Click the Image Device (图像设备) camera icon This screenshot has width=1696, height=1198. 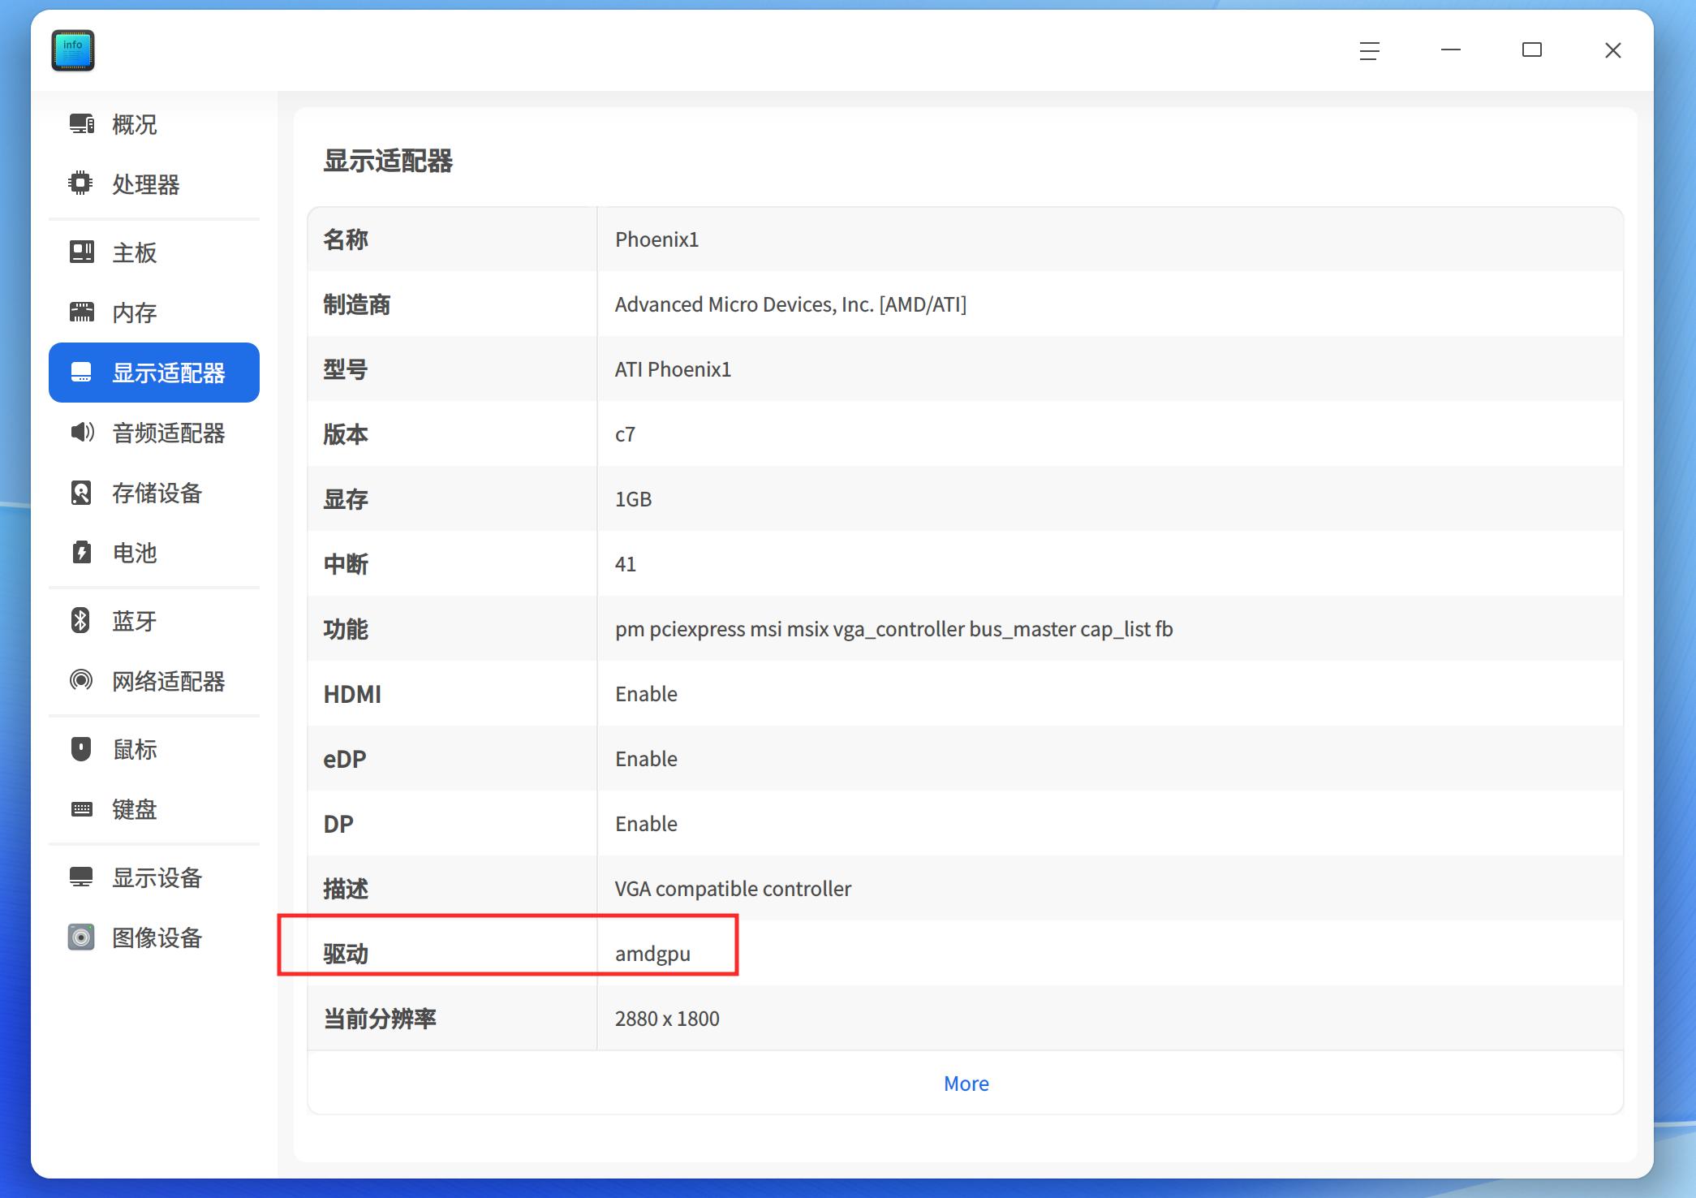coord(81,937)
